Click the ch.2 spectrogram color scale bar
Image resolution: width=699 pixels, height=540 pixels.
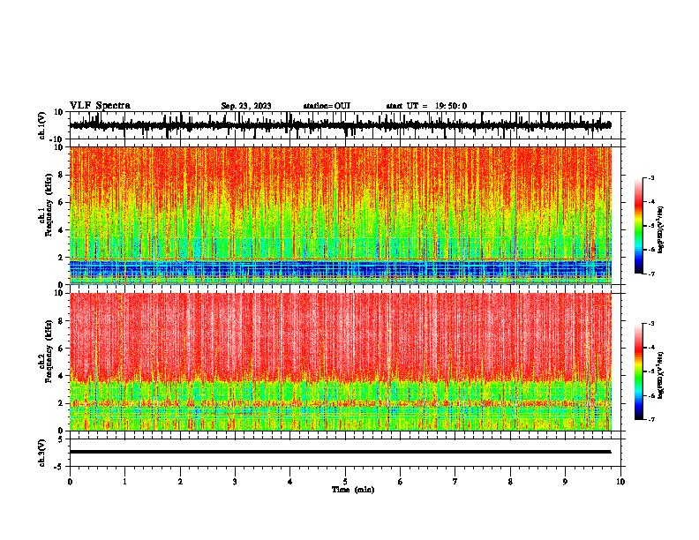(x=639, y=371)
